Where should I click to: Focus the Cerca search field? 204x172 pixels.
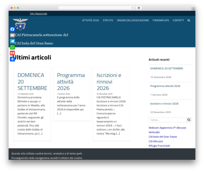click(x=167, y=120)
